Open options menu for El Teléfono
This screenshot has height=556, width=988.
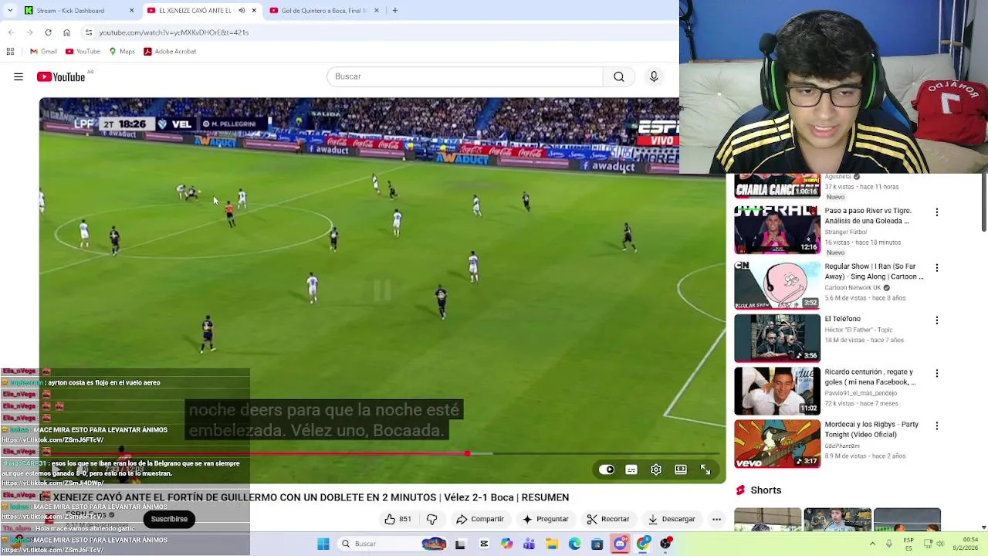(x=937, y=320)
